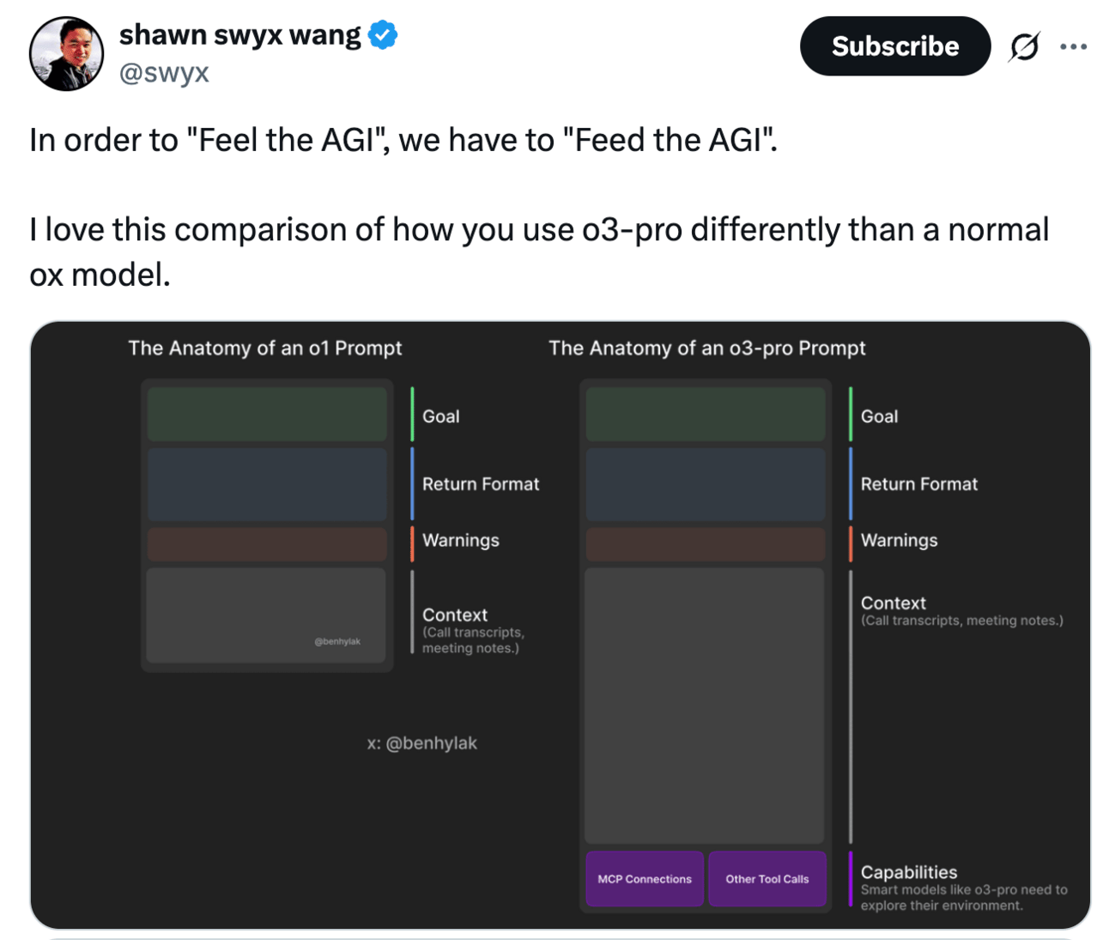Viewport: 1109px width, 940px height.
Task: Click the title The Anatomy of an o1 Prompt
Action: click(x=265, y=348)
